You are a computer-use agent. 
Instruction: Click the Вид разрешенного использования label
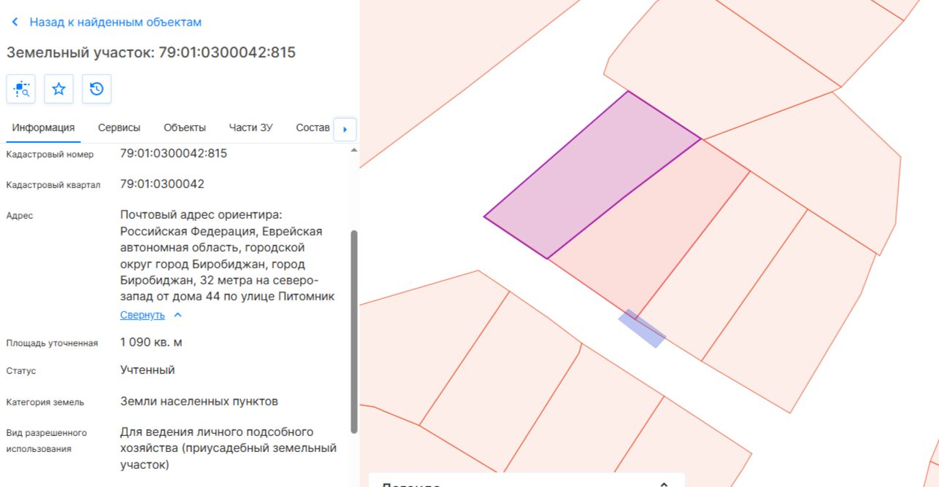point(47,440)
